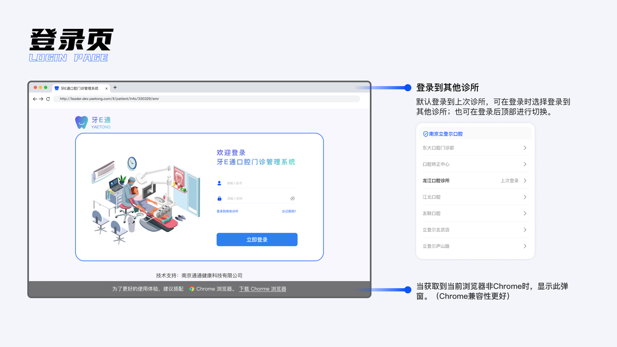
Task: Select 友联口腔 clinic row
Action: (475, 213)
